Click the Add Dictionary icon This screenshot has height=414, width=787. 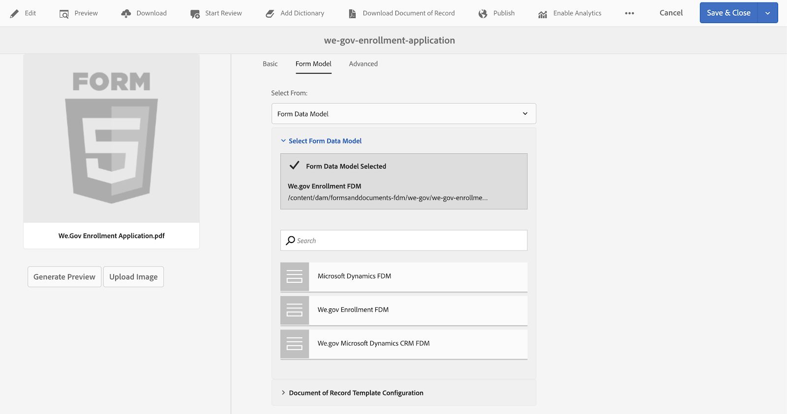(270, 13)
